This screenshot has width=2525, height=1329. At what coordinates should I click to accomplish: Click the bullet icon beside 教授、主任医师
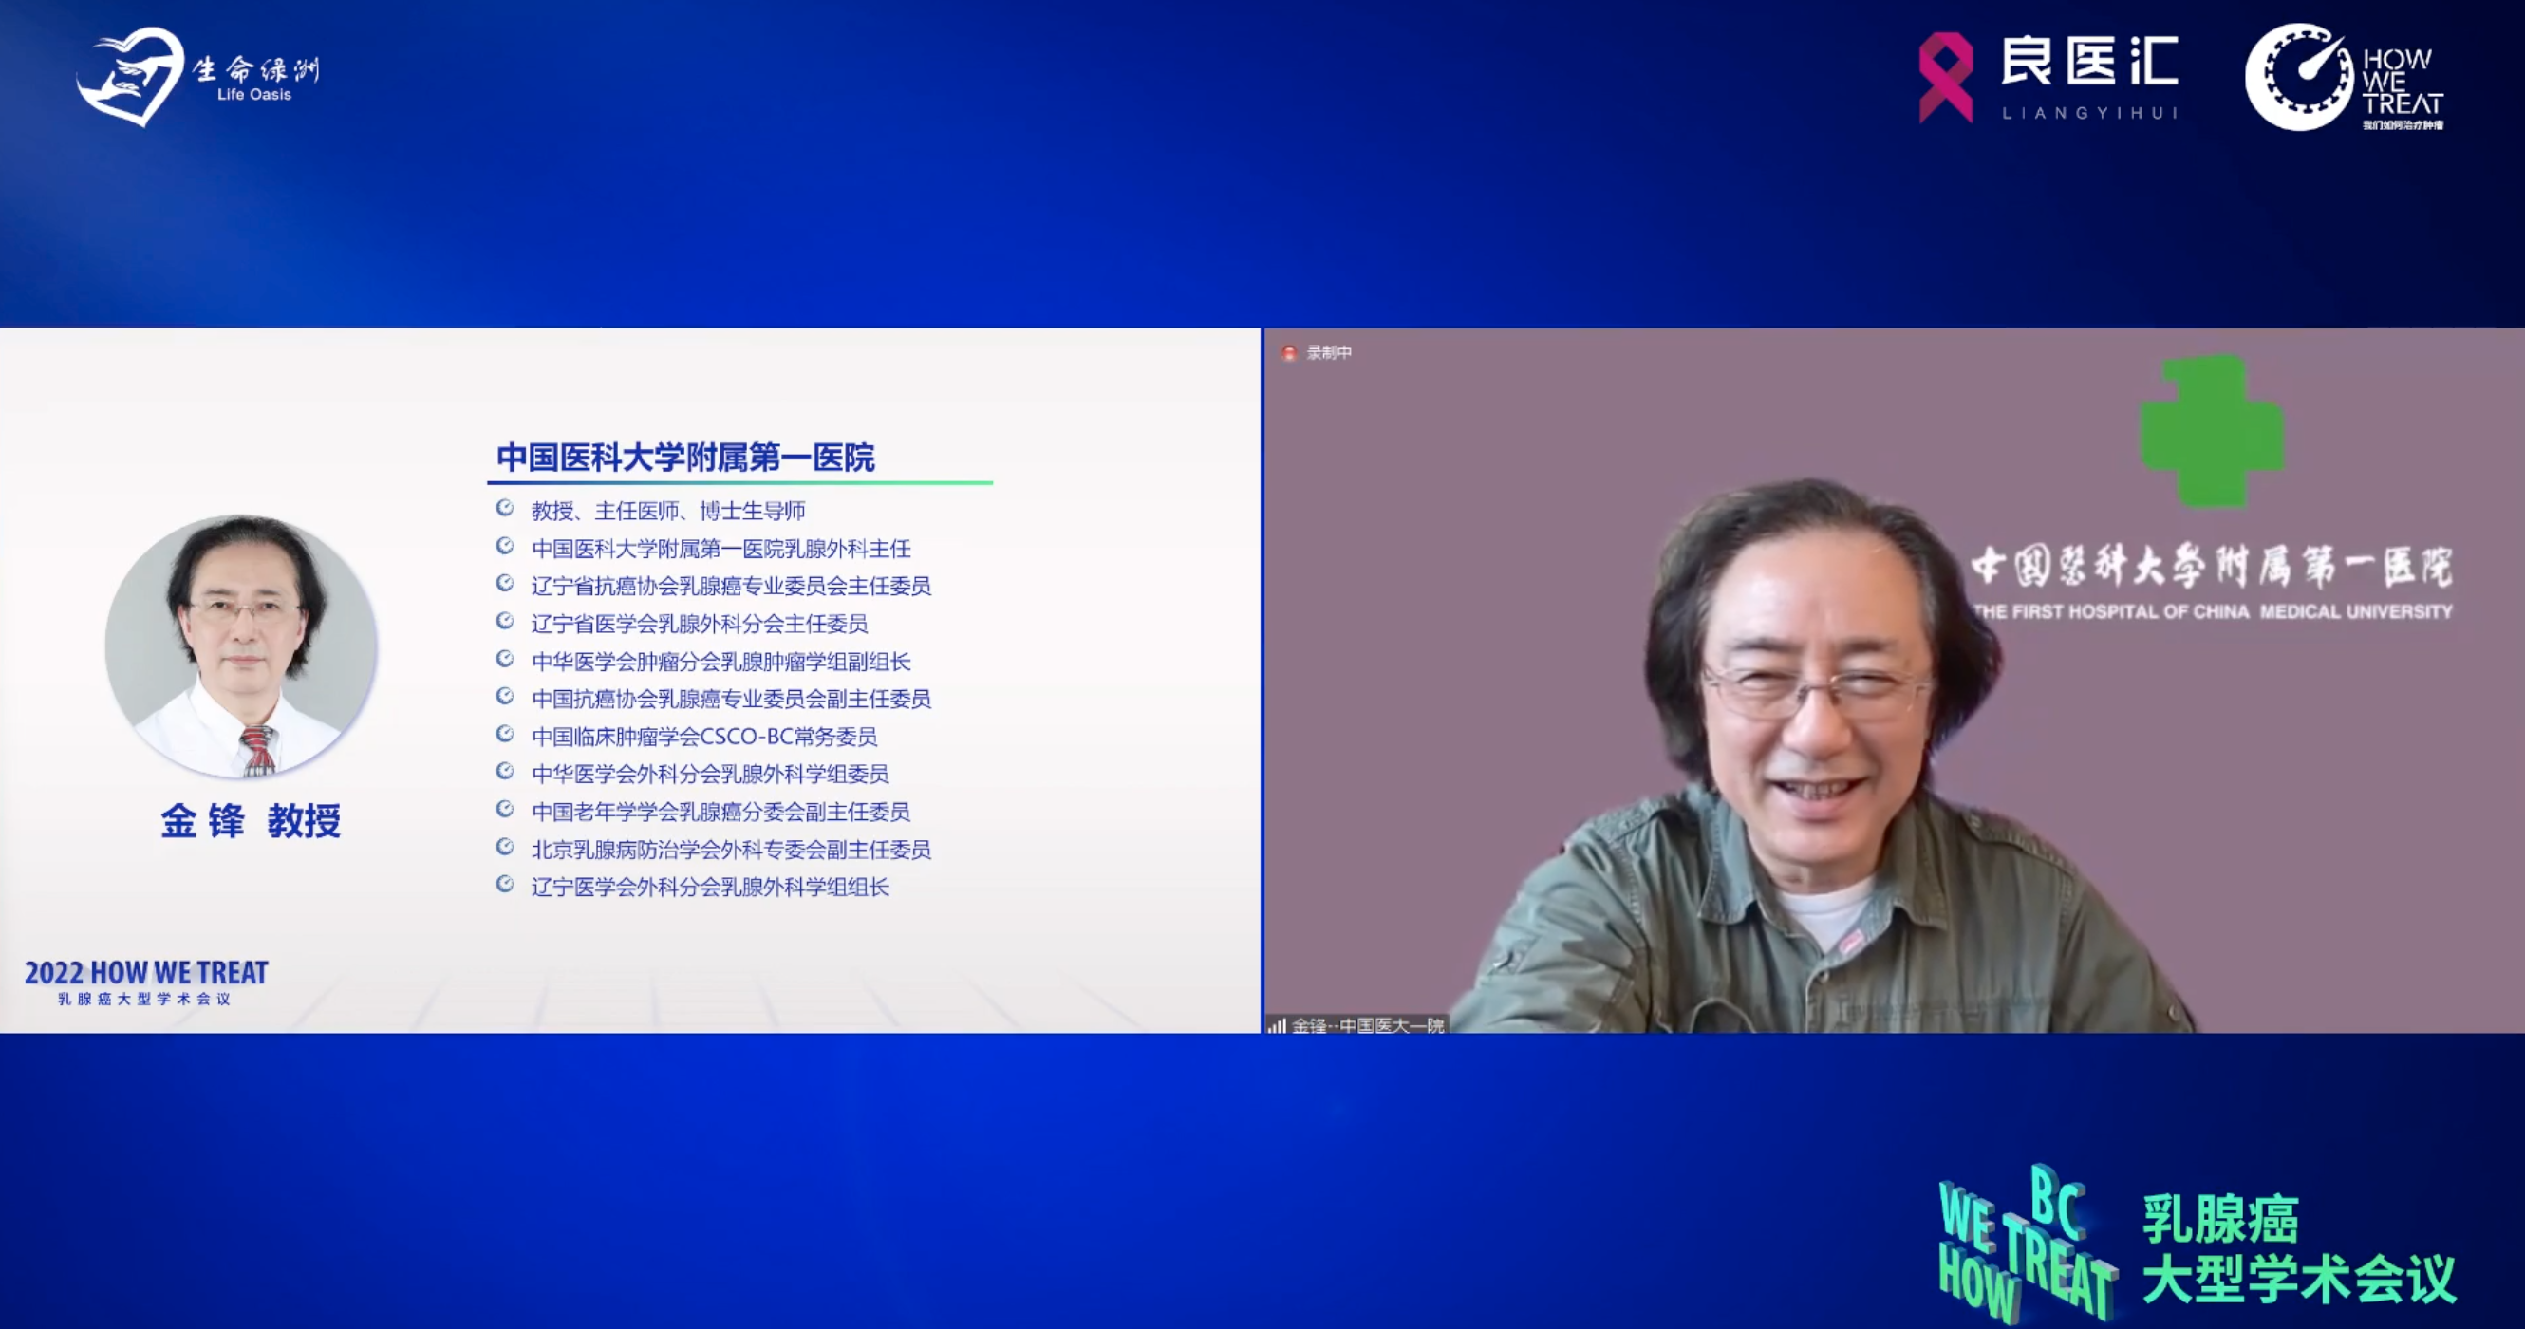pos(505,508)
